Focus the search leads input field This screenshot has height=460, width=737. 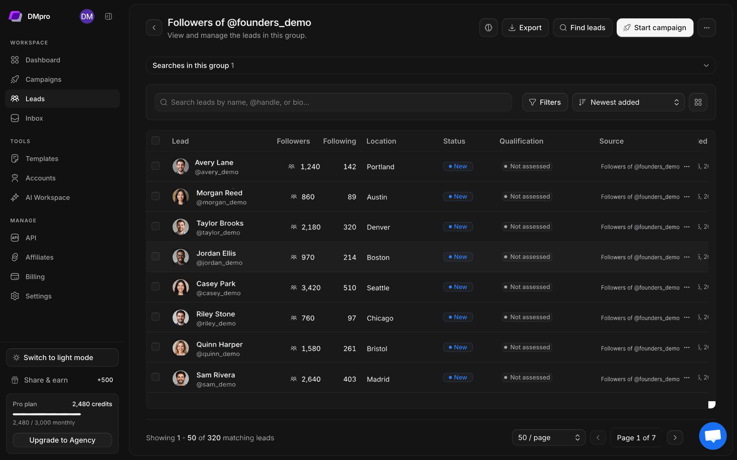(333, 102)
